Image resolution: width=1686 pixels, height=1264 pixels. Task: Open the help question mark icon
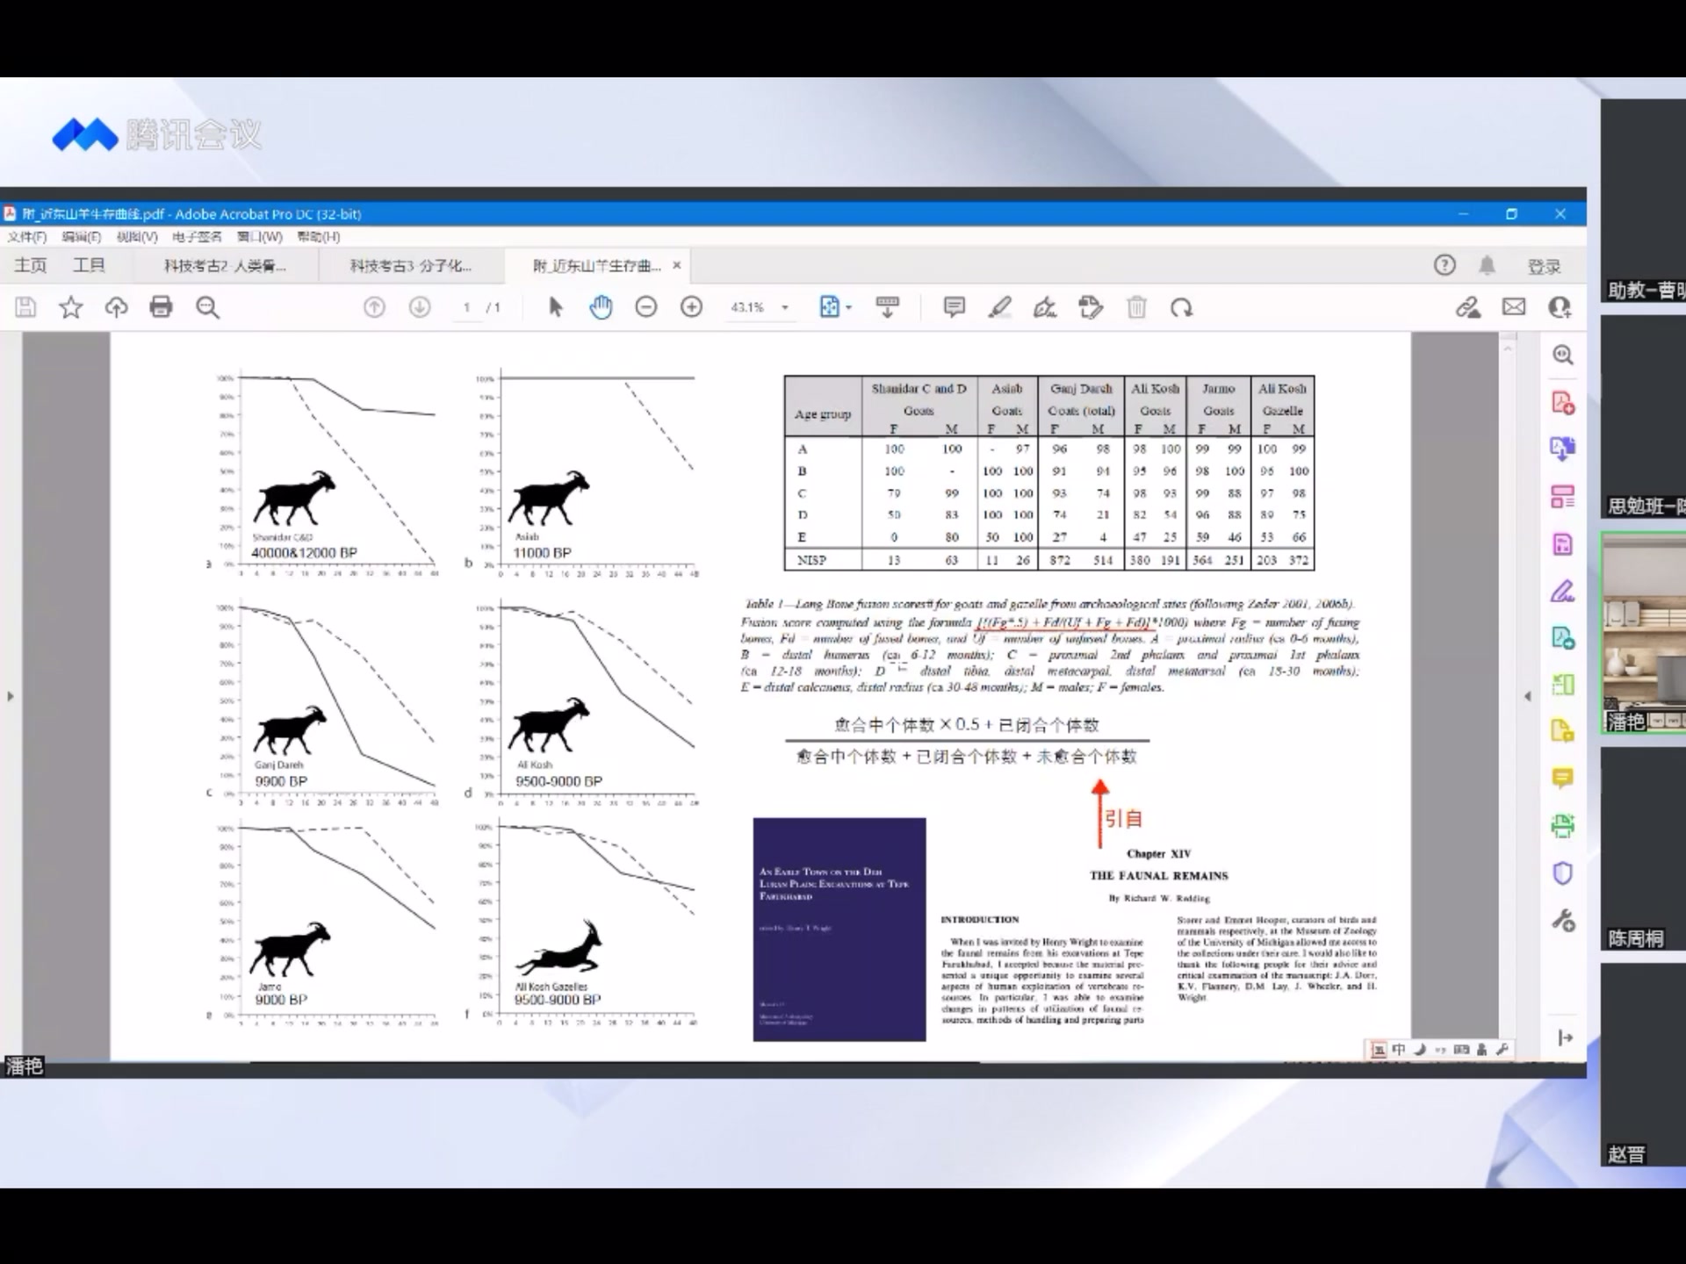click(x=1445, y=265)
